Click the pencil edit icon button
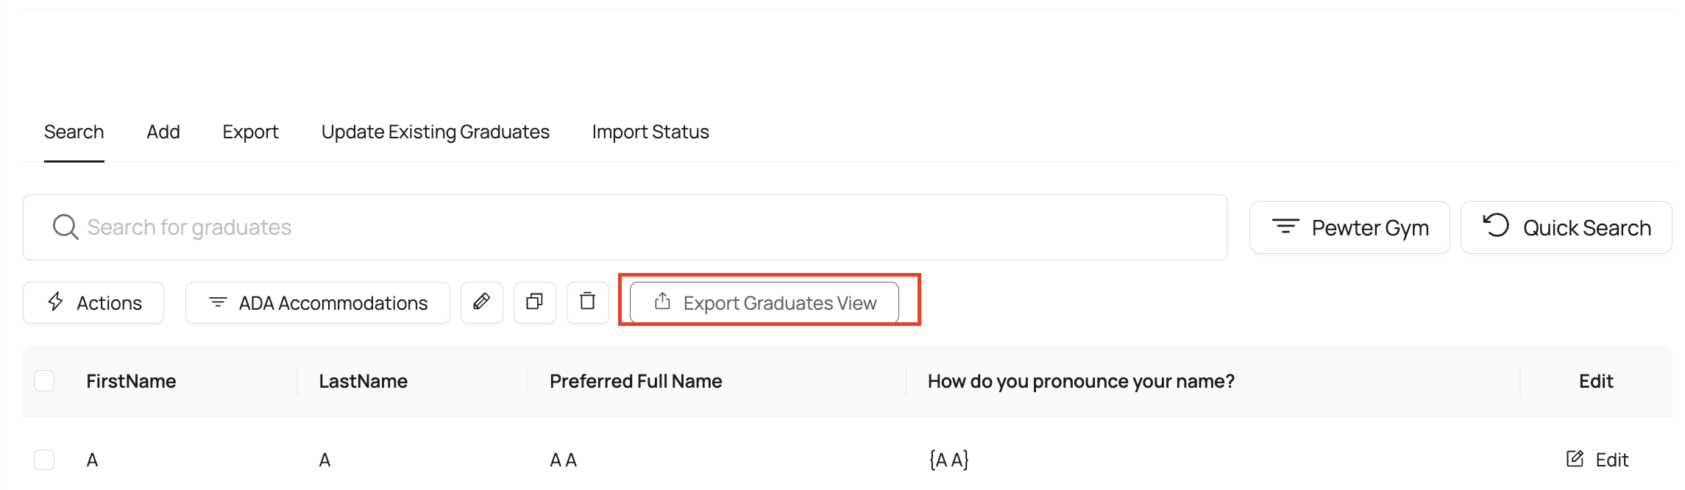The width and height of the screenshot is (1685, 490). tap(482, 302)
